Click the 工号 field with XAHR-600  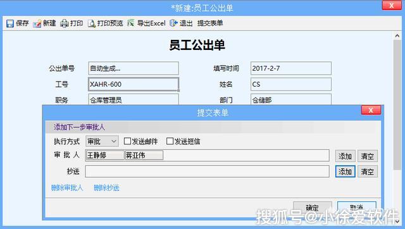[134, 84]
